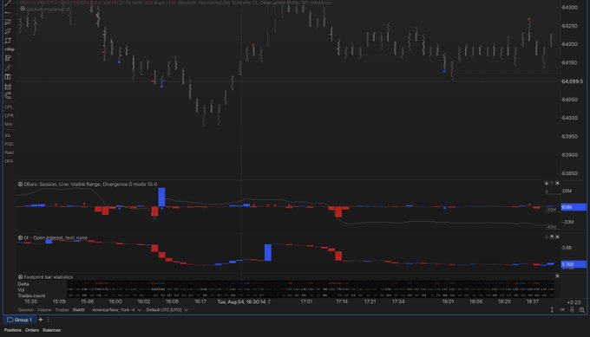
Task: Open the group tab options menu
Action: tap(49, 320)
